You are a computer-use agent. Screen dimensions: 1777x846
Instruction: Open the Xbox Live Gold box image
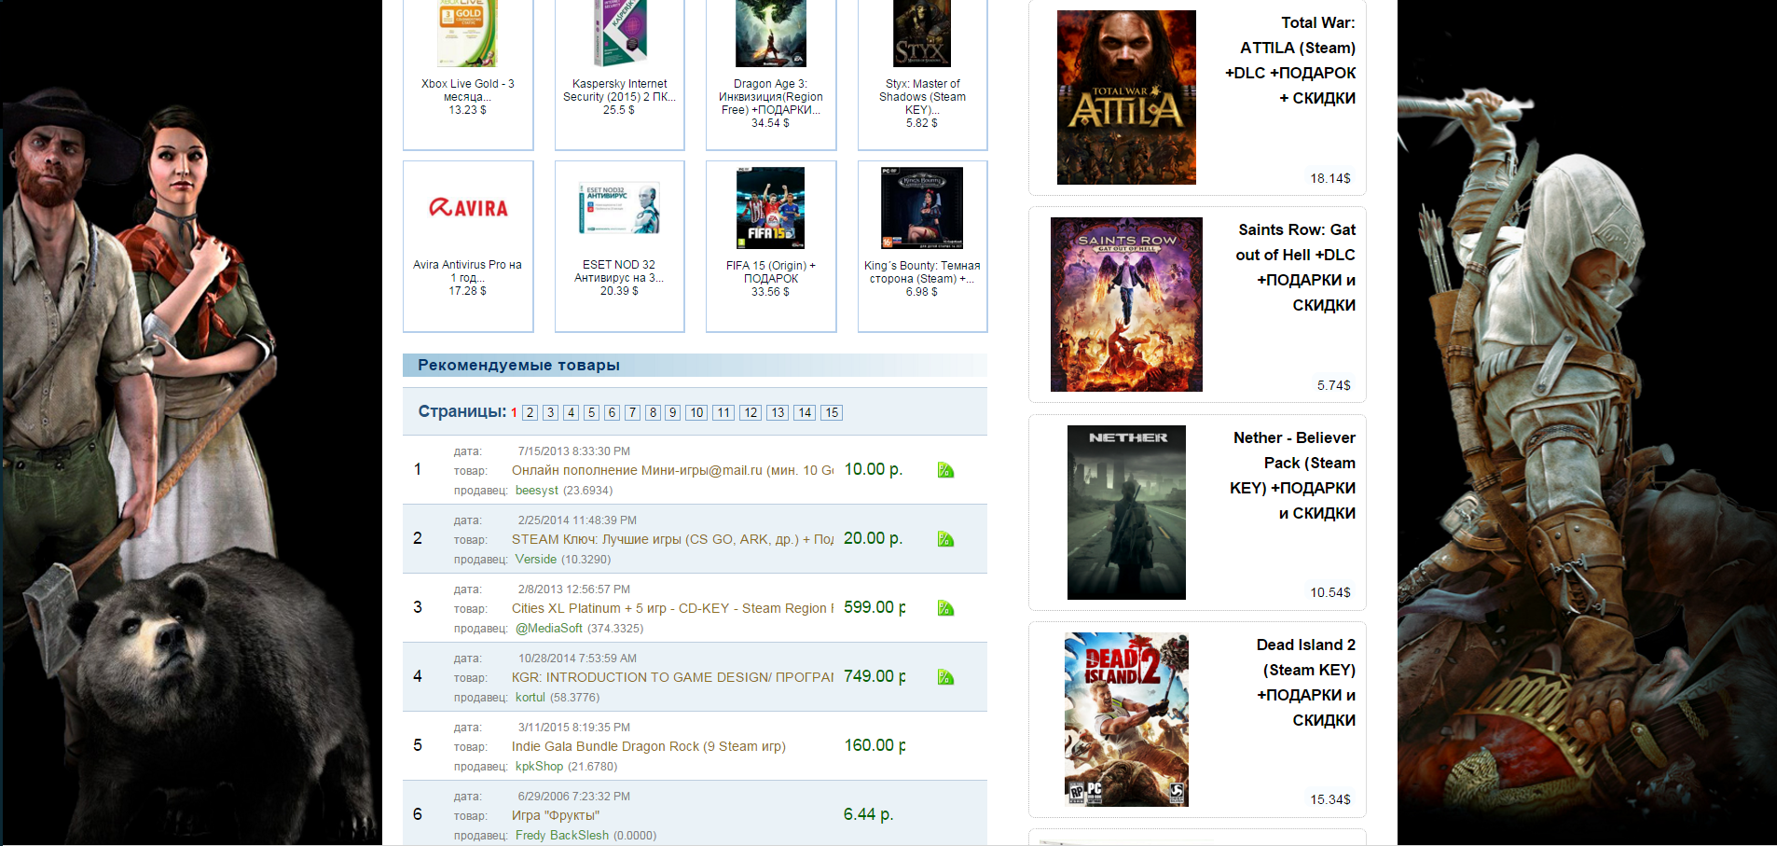click(x=468, y=34)
